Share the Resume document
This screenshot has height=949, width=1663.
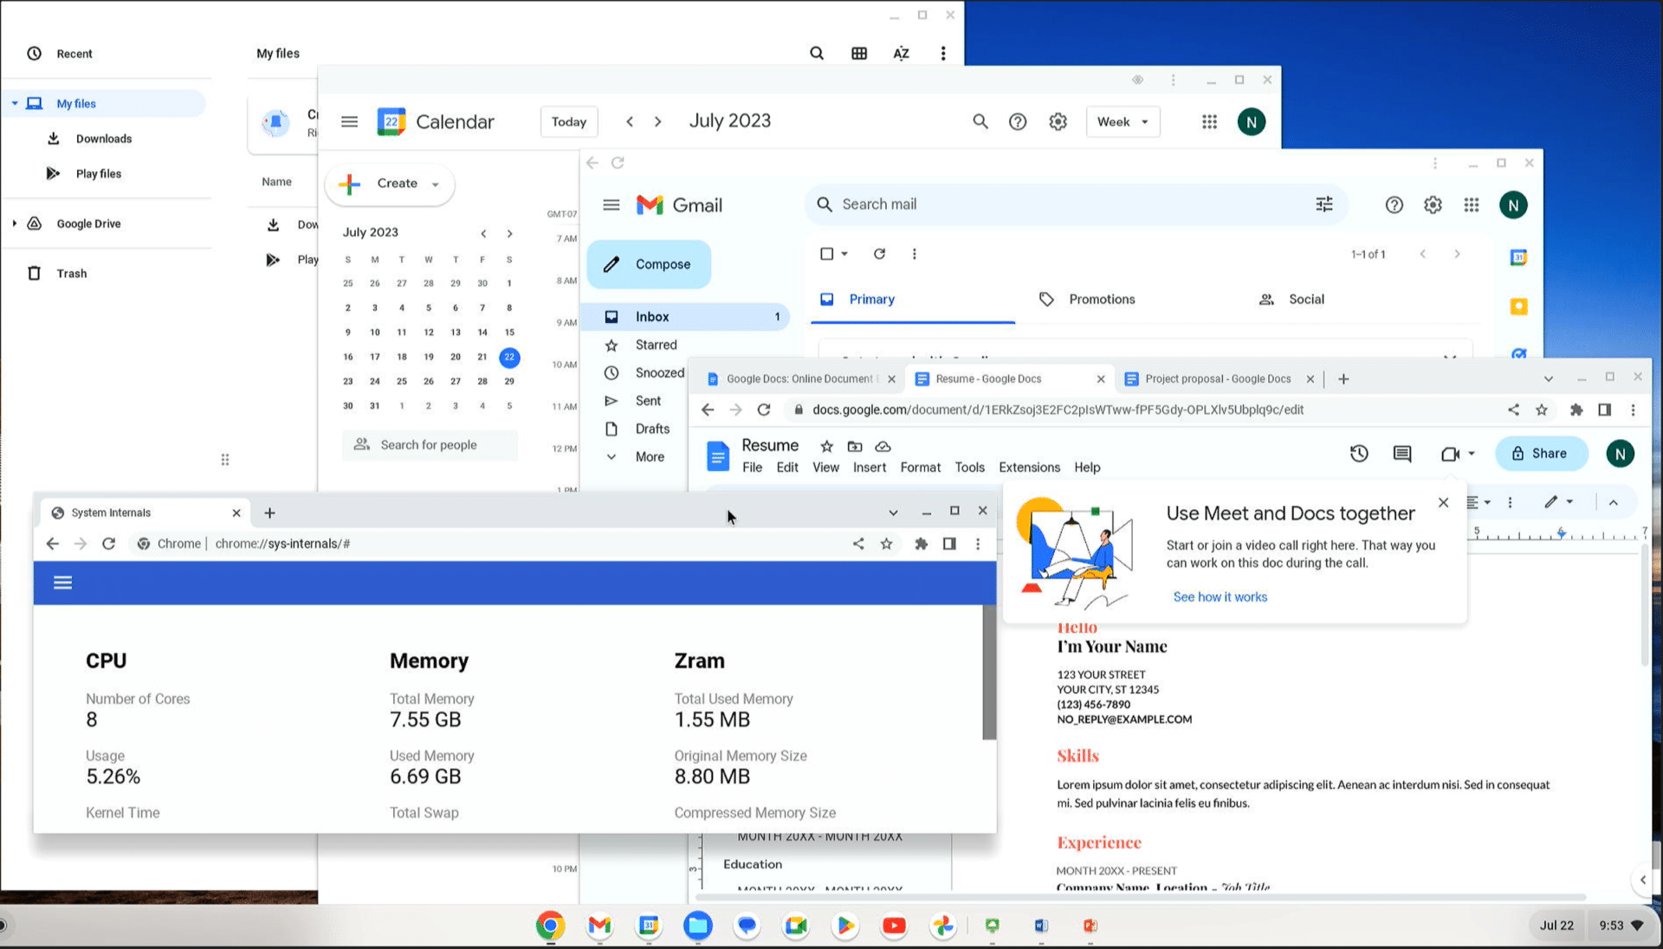1541,454
